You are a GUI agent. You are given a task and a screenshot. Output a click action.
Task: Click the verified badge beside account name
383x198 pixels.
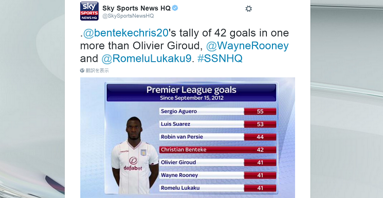(175, 8)
